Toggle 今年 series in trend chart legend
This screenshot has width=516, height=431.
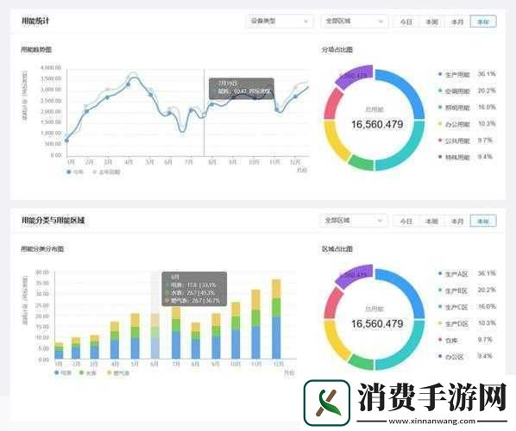pos(75,172)
